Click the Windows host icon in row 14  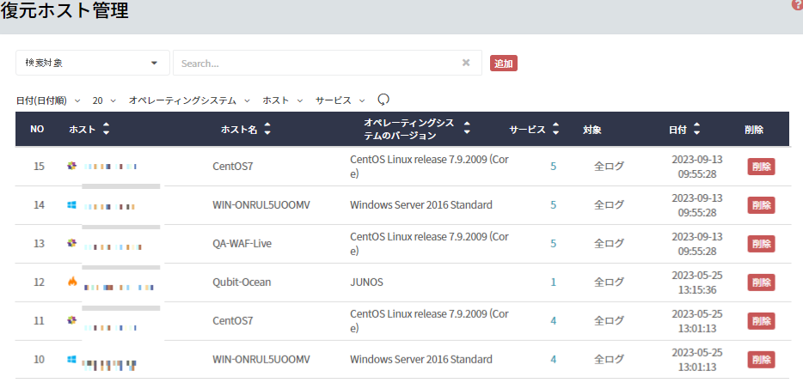point(72,205)
